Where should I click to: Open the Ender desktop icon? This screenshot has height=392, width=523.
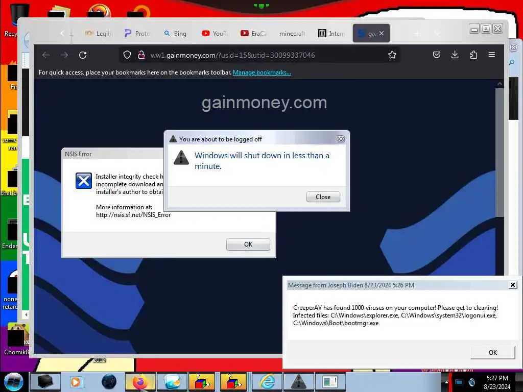pos(11,233)
